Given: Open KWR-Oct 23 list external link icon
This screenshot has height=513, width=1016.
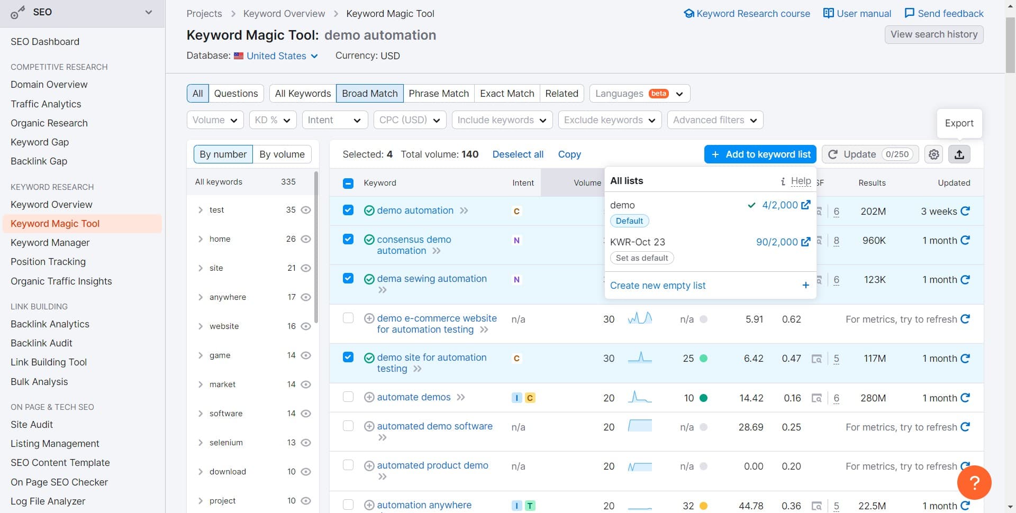Looking at the screenshot, I should coord(805,242).
